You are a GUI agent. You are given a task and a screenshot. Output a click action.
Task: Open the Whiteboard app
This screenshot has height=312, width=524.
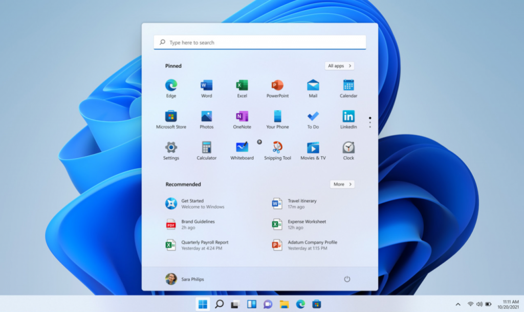tap(242, 151)
